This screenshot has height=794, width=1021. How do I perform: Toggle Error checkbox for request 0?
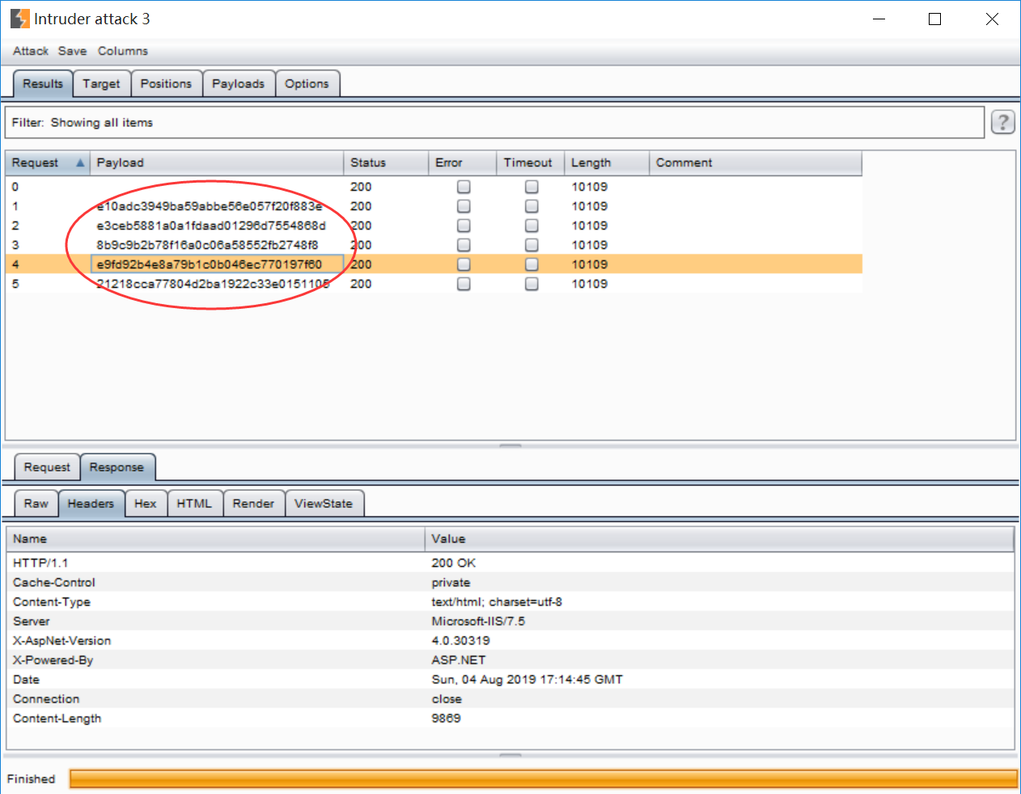(x=464, y=187)
